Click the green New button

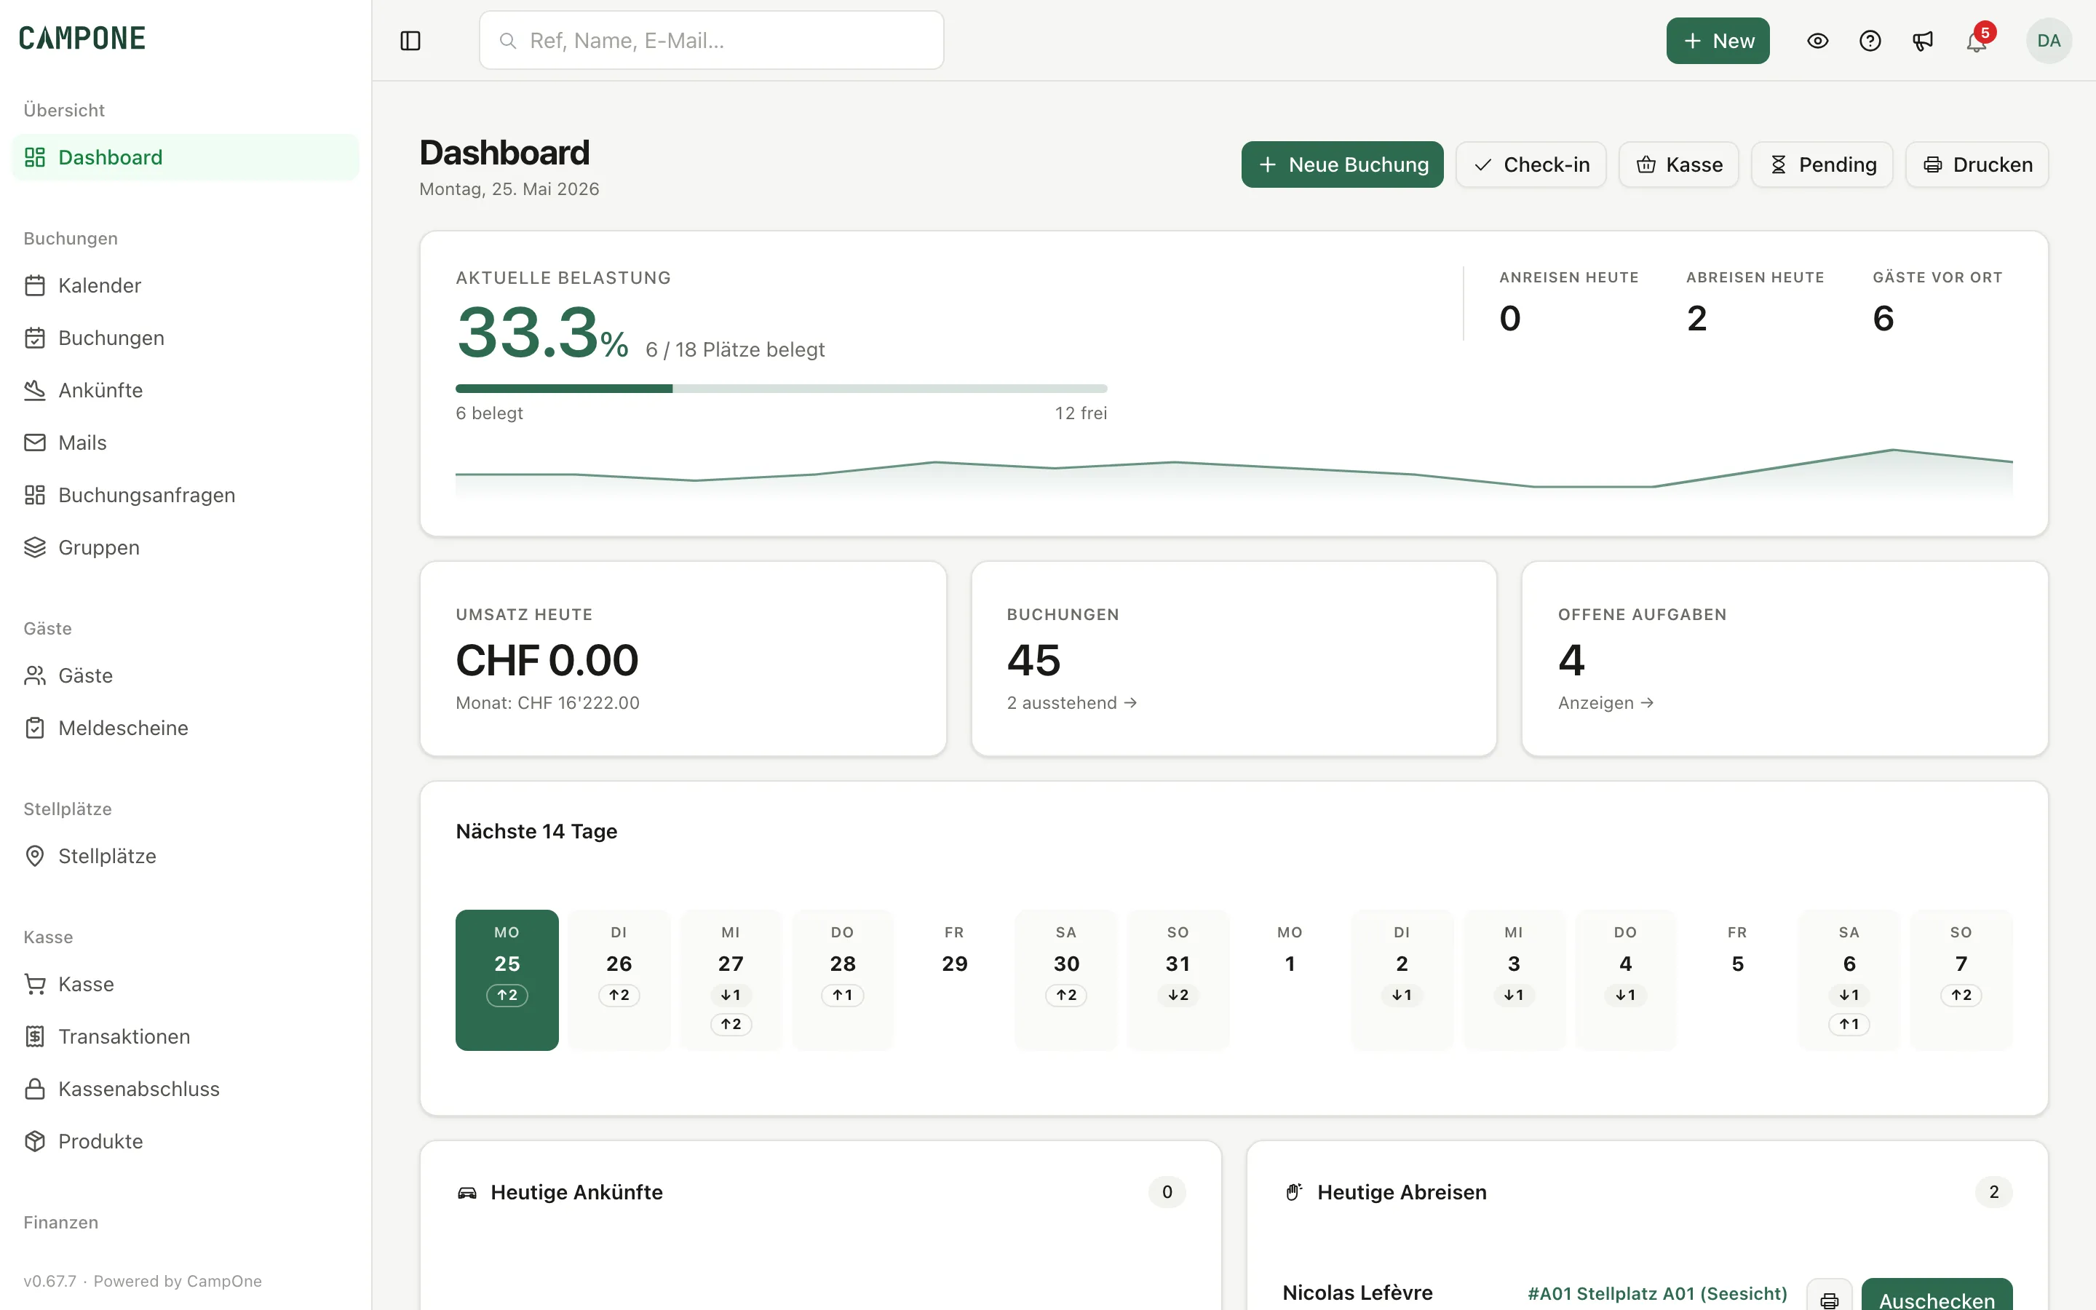click(x=1718, y=41)
